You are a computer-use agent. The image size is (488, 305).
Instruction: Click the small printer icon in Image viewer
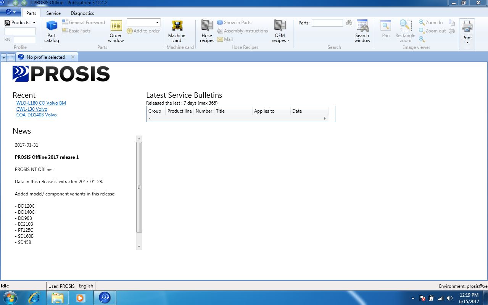pyautogui.click(x=452, y=31)
